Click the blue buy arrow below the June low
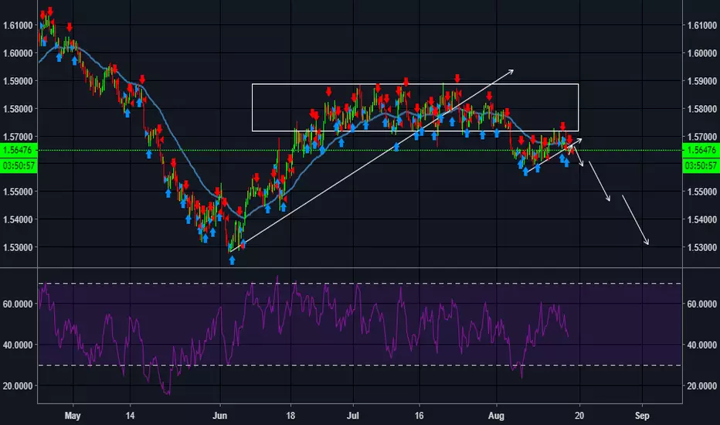 (x=232, y=260)
